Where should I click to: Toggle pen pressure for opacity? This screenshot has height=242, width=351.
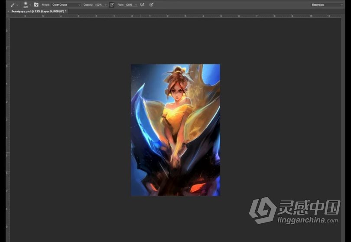coord(112,5)
